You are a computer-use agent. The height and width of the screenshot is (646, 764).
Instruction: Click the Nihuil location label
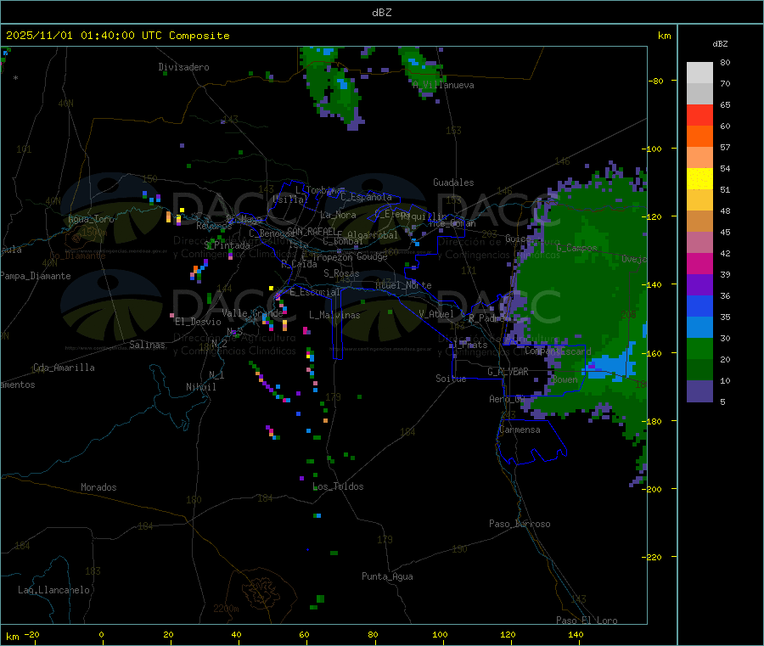(x=200, y=387)
